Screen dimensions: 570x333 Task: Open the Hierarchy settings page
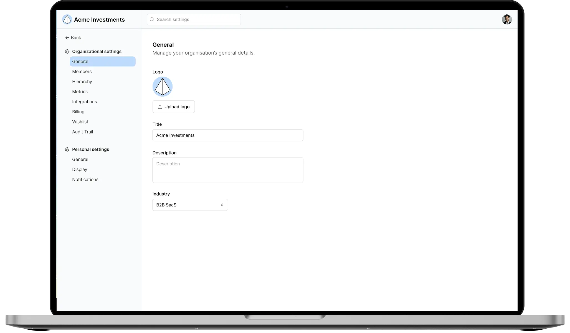point(82,82)
